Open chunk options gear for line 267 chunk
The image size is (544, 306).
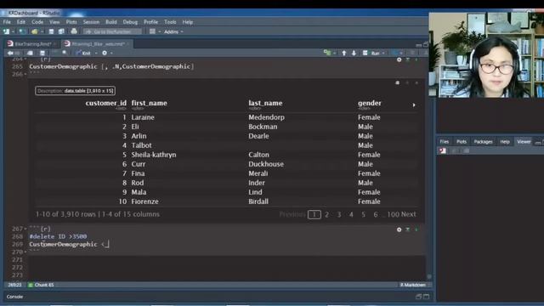[399, 229]
